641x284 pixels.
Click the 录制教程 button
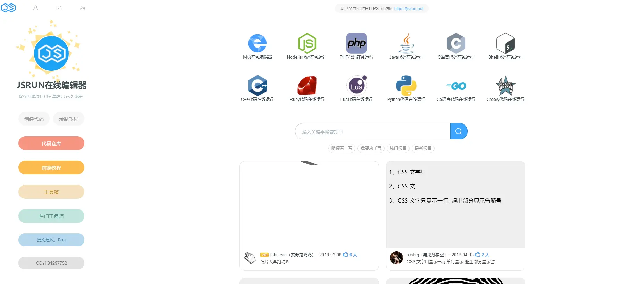[x=69, y=119]
